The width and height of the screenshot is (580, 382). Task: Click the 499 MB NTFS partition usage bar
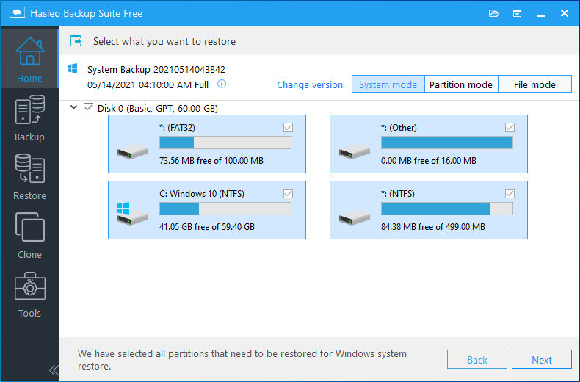446,209
